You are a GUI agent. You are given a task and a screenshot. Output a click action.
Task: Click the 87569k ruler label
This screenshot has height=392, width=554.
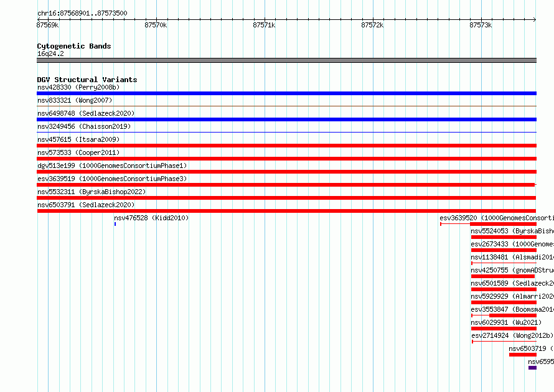coord(47,25)
